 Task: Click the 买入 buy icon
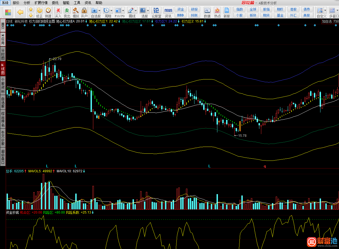(x=58, y=10)
